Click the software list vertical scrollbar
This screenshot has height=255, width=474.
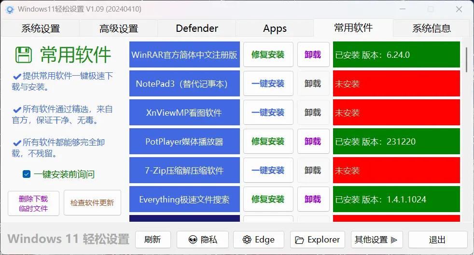tap(466, 60)
